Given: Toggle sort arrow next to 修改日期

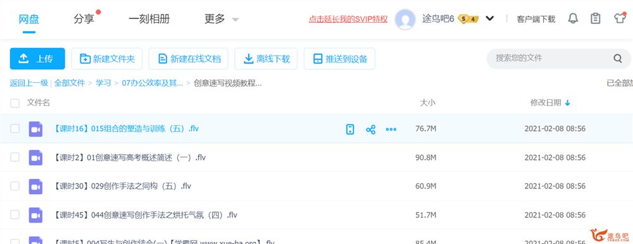Looking at the screenshot, I should [x=567, y=103].
